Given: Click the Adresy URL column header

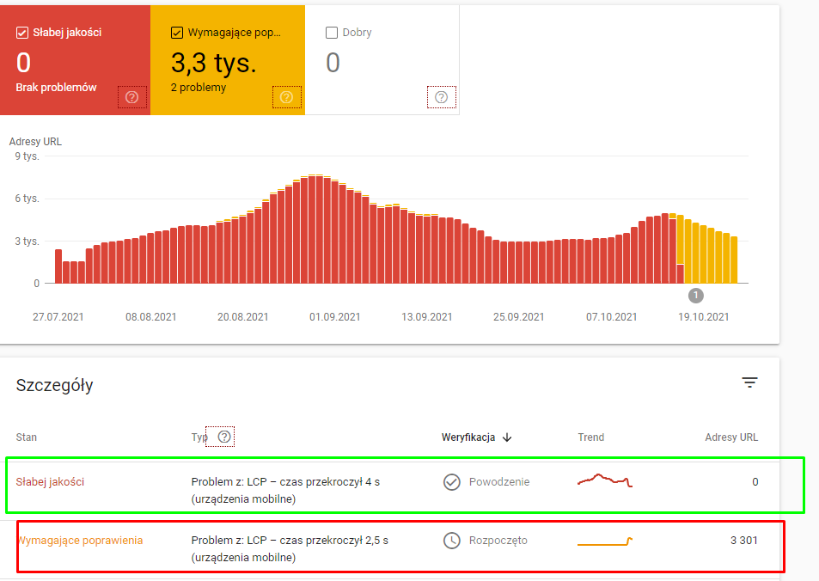Looking at the screenshot, I should [731, 437].
